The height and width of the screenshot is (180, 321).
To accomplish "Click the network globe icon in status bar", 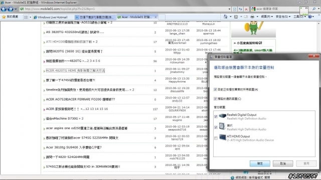I will point(232,177).
